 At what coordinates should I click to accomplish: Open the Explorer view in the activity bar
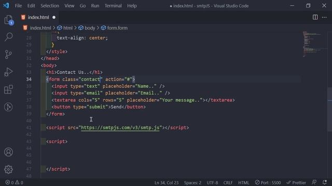click(8, 20)
